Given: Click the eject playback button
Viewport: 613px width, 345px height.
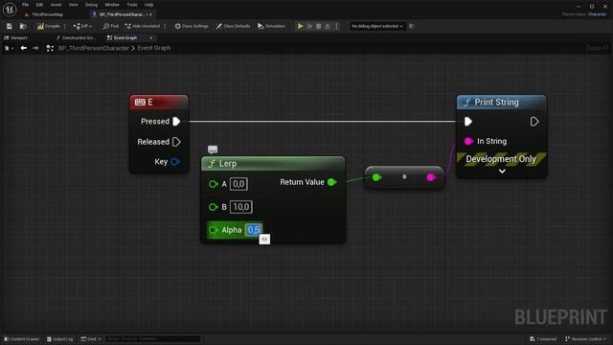Looking at the screenshot, I should tap(328, 26).
